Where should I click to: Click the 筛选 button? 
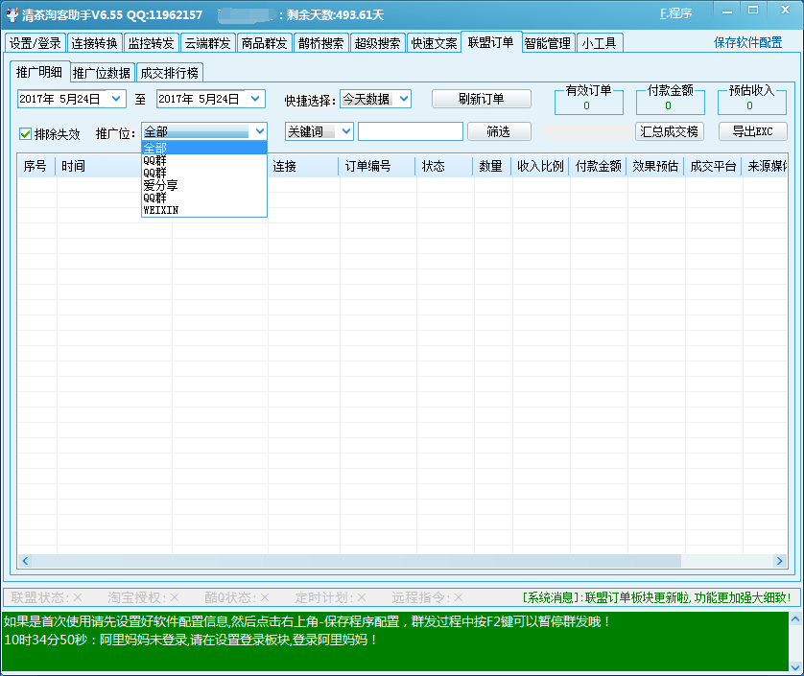click(x=498, y=131)
